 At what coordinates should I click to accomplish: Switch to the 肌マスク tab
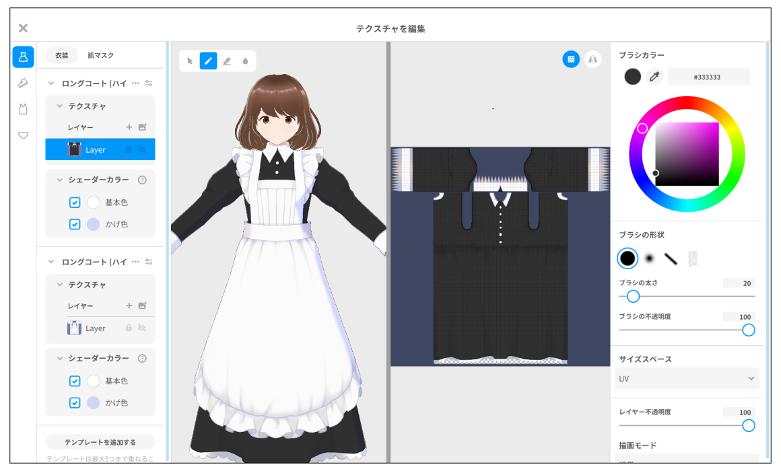100,55
